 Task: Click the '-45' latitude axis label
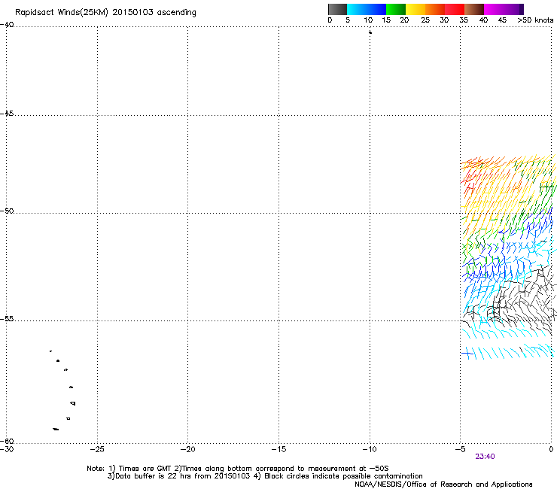7,114
